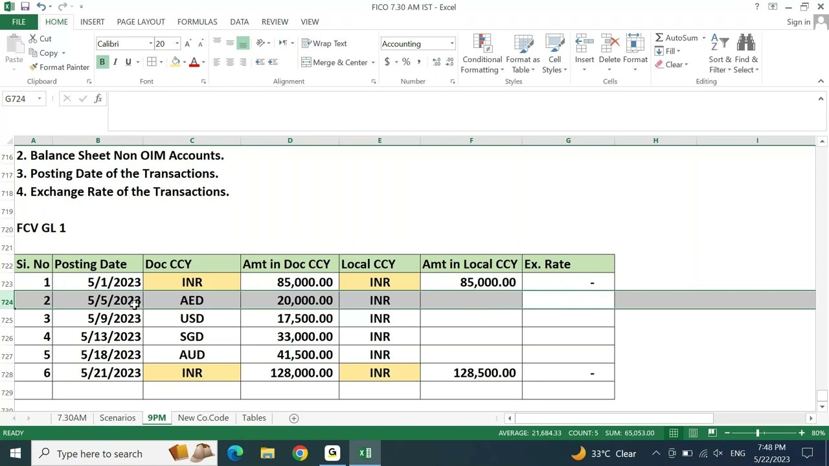Screen dimensions: 829x466
Task: Click the horizontal scrollbar thumb
Action: [614, 419]
